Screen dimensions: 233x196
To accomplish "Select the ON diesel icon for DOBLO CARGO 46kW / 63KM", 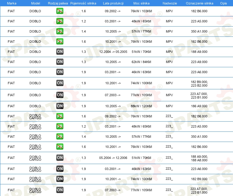I will [x=60, y=169].
